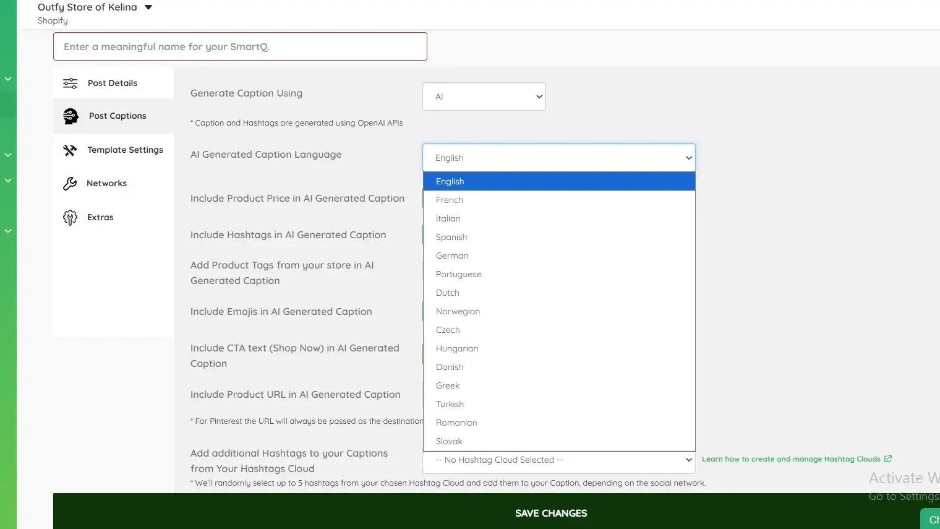Open the Post Captions tab

(113, 116)
